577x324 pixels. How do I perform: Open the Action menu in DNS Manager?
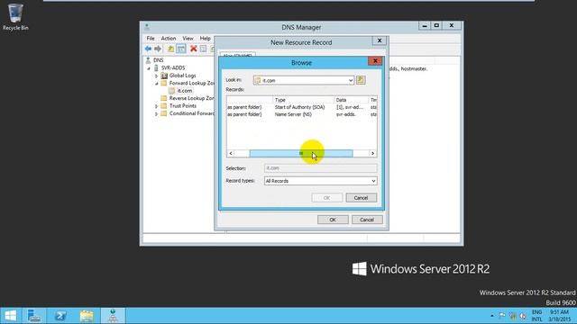169,38
